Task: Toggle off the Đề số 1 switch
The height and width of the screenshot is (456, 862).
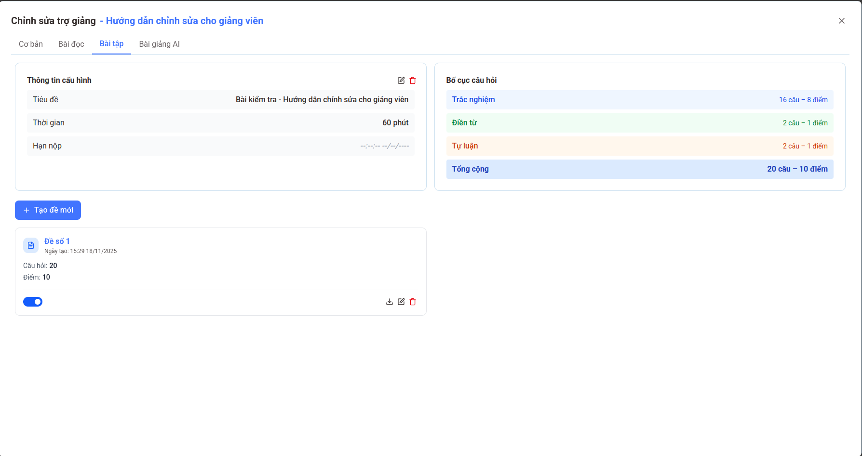Action: pyautogui.click(x=33, y=302)
